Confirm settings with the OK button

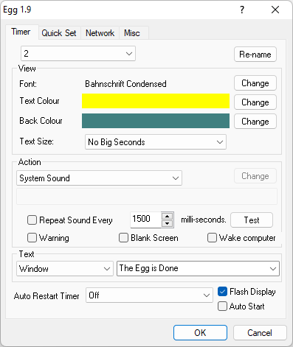(200, 333)
